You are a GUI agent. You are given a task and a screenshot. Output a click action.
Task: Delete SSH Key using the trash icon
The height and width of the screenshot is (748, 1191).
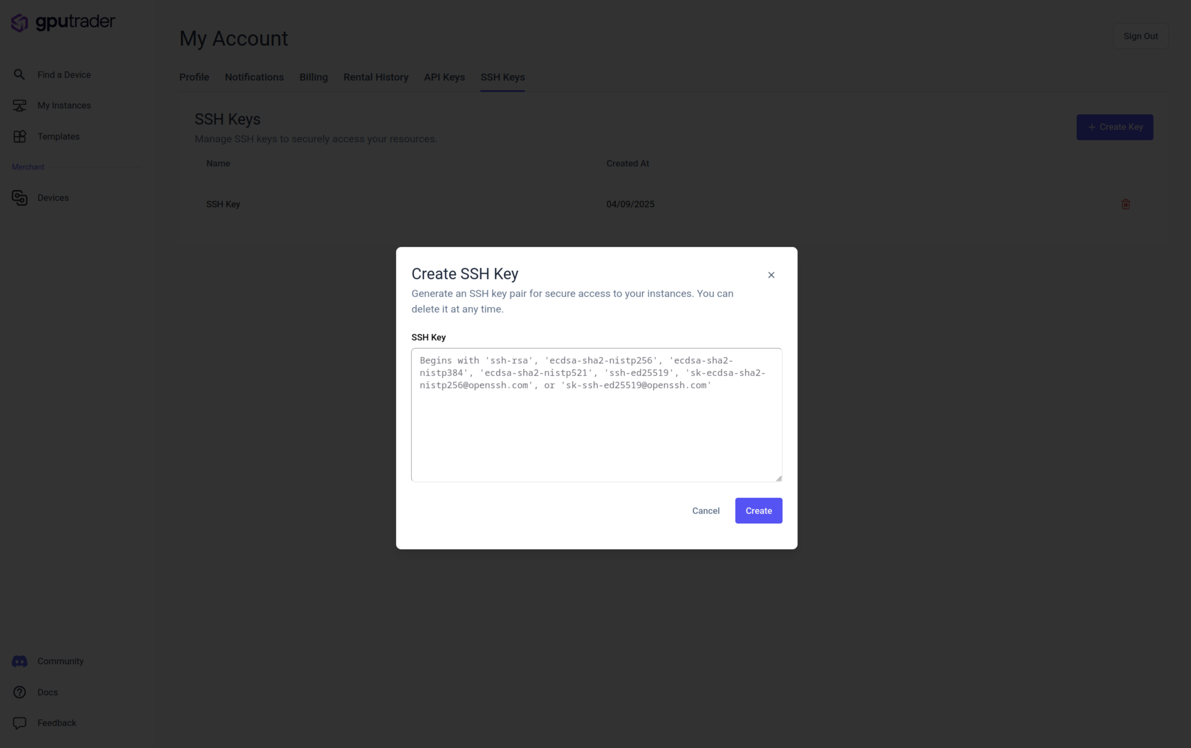click(1125, 204)
